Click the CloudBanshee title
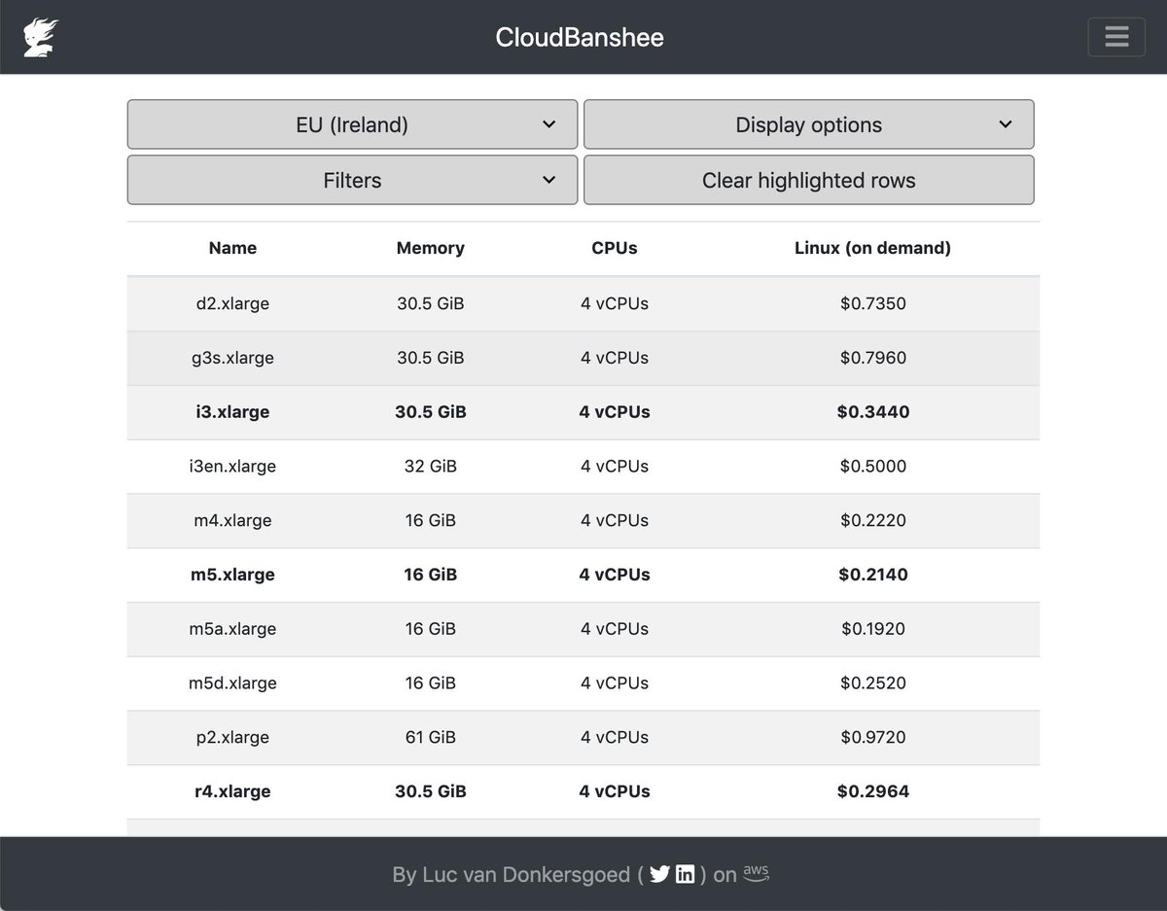1167x911 pixels. tap(580, 37)
